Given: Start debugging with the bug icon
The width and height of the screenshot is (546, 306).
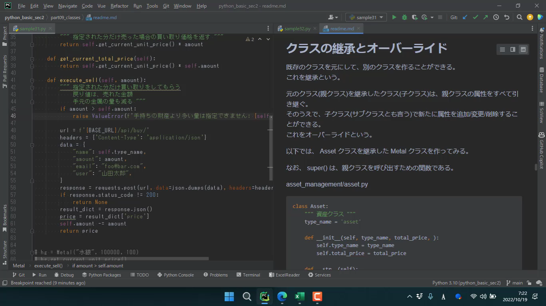Looking at the screenshot, I should point(404,17).
